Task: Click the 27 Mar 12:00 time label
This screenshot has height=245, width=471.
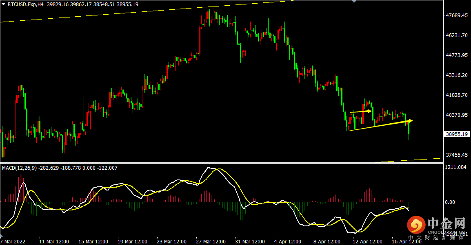Action: click(x=211, y=242)
